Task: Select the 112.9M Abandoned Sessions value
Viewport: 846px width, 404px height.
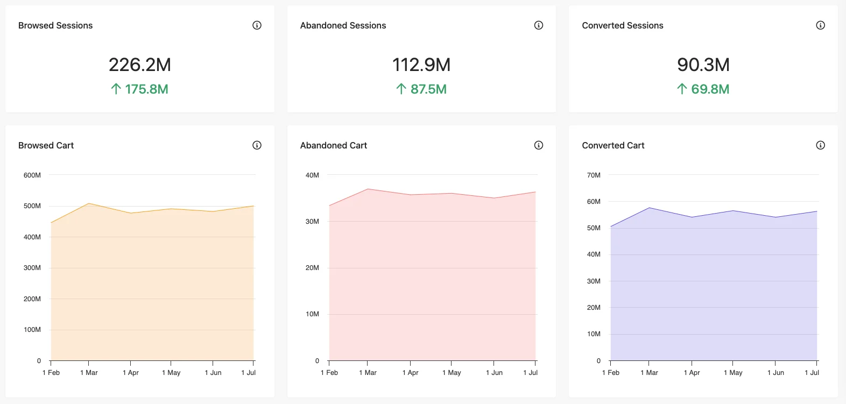Action: [421, 65]
